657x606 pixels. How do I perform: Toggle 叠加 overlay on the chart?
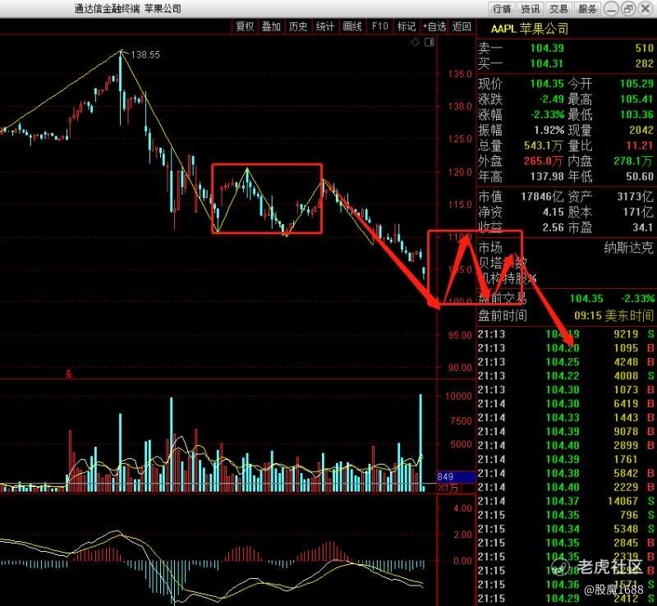pos(271,26)
